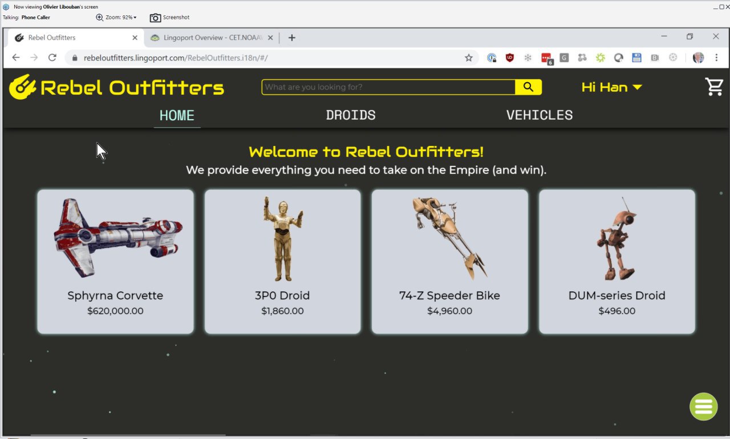Viewport: 730px width, 439px height.
Task: Open the 3P0 Droid product name
Action: [282, 295]
